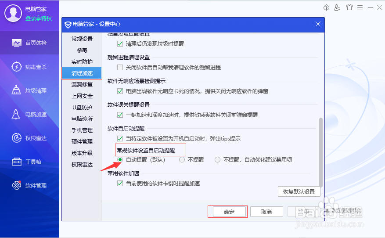Click 确定 button

pyautogui.click(x=229, y=212)
